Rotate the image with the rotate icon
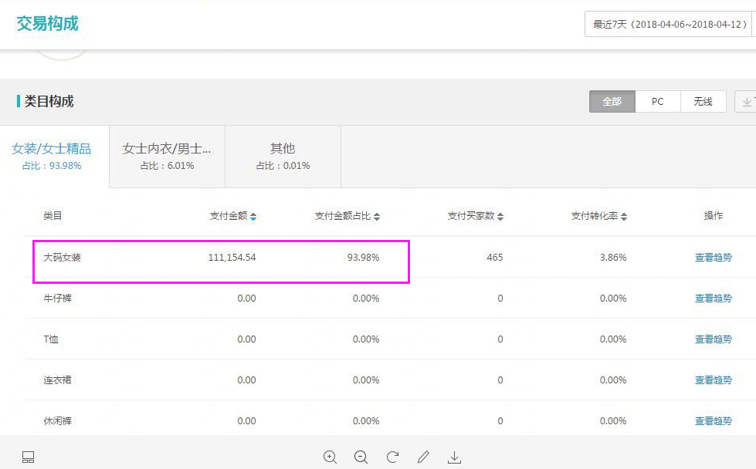 pos(392,457)
